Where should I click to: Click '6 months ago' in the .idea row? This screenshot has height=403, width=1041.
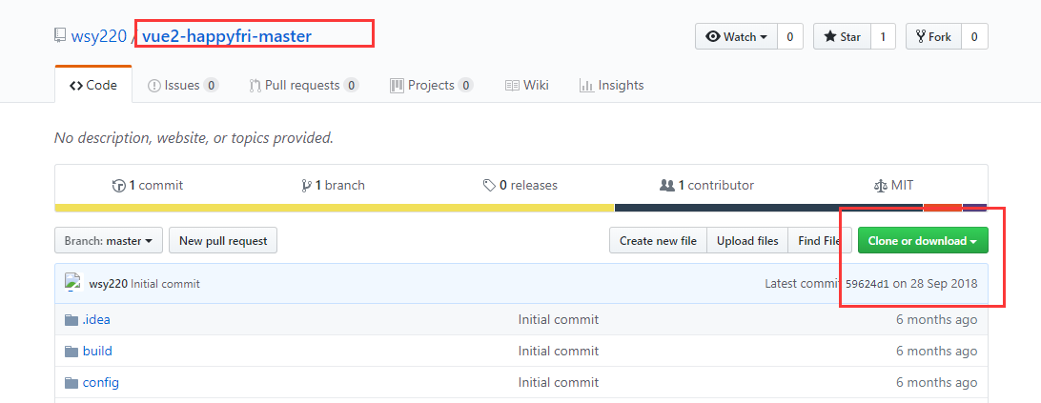[x=936, y=319]
